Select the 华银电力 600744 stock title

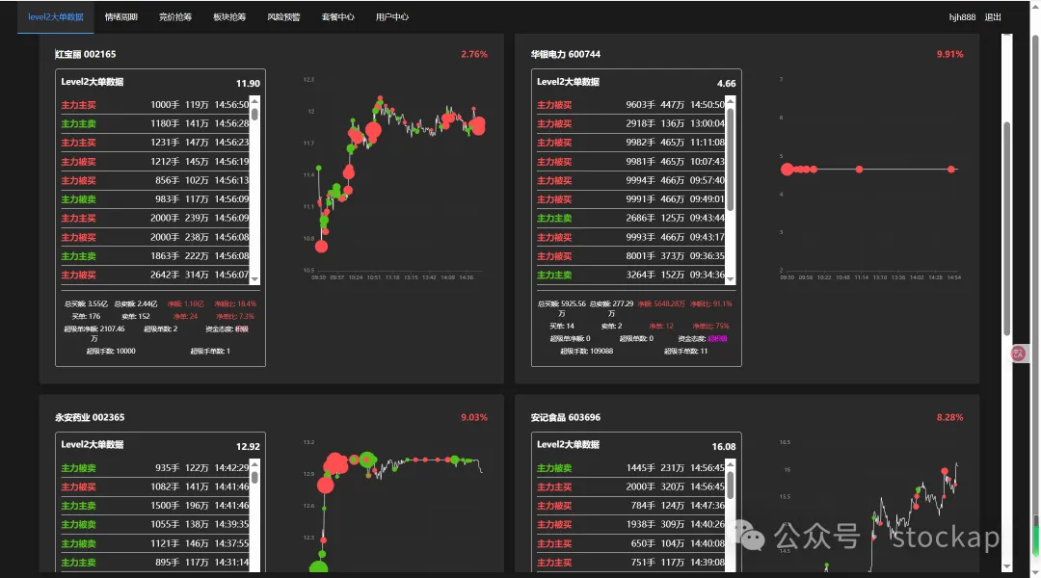565,54
